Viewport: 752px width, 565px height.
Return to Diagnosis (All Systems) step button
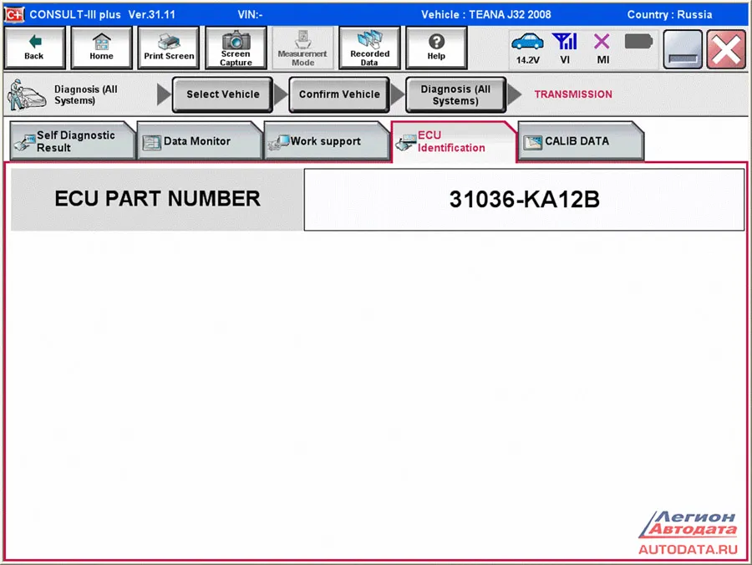[455, 95]
